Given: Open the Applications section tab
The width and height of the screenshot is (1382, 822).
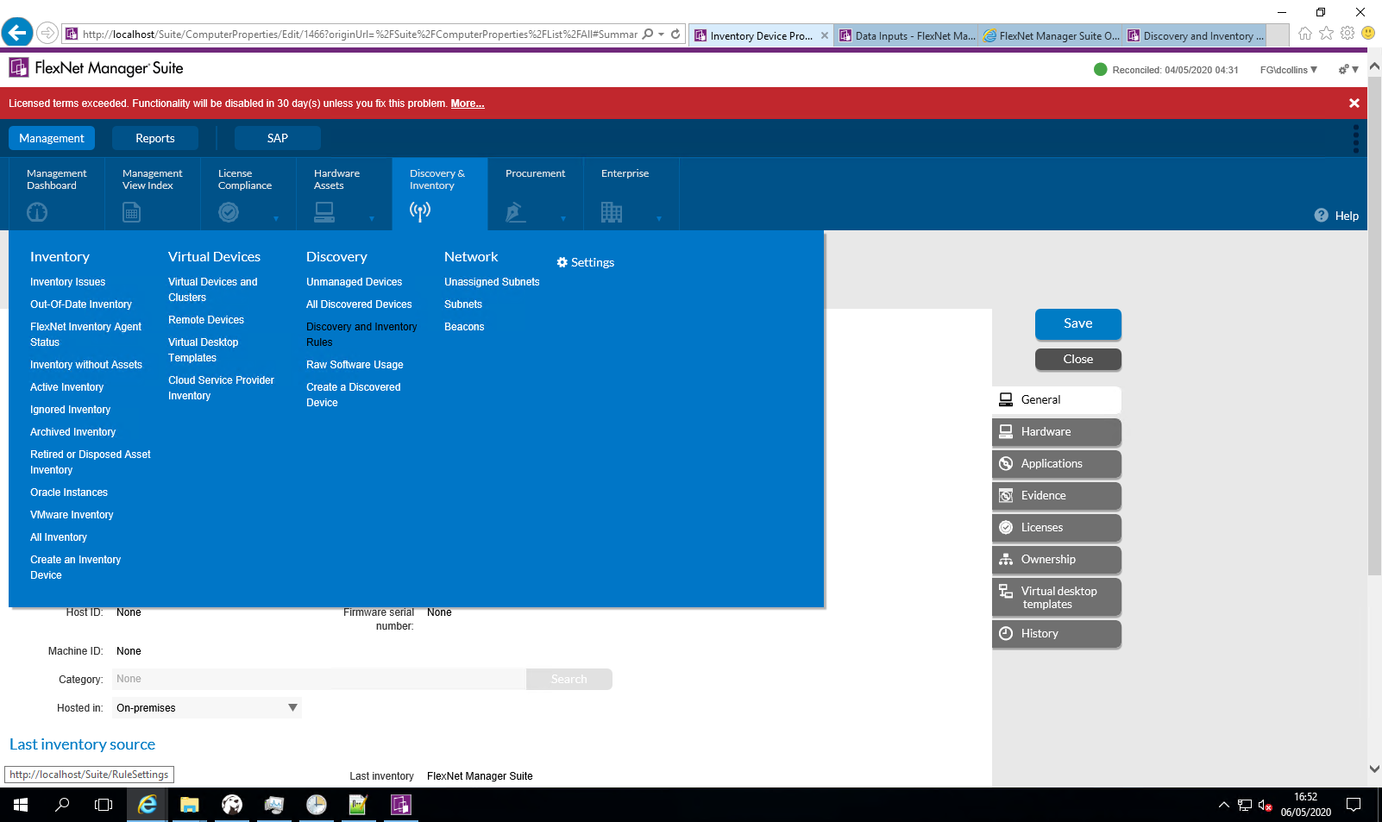Looking at the screenshot, I should click(1057, 463).
